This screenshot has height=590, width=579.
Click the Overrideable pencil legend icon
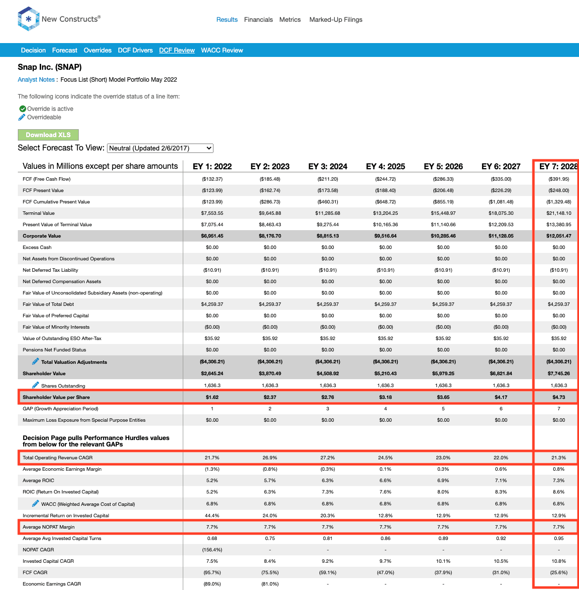coord(22,117)
